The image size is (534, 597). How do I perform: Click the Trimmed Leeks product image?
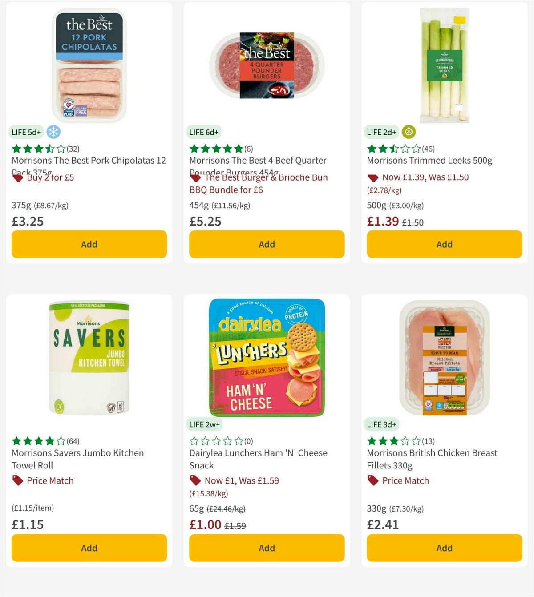444,65
